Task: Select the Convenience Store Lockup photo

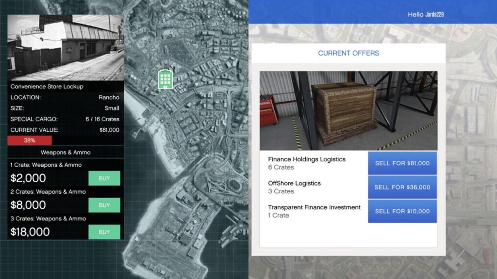Action: 66,47
